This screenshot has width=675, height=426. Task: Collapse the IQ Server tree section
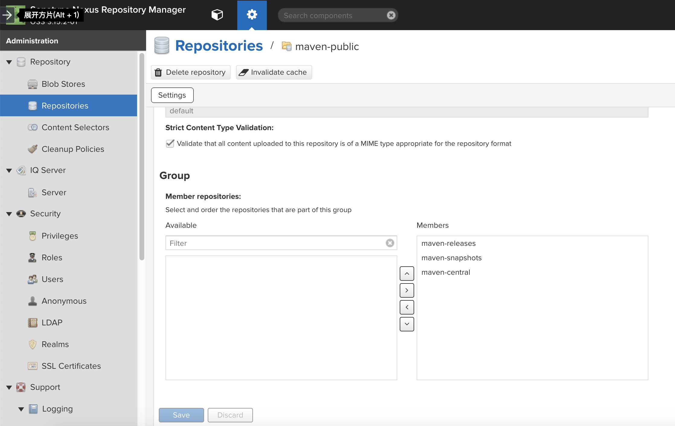coord(9,171)
